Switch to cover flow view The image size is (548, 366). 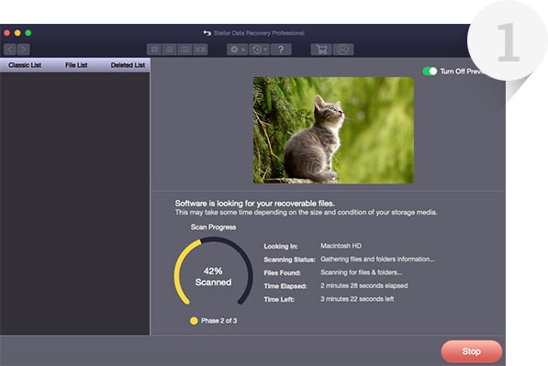point(200,50)
